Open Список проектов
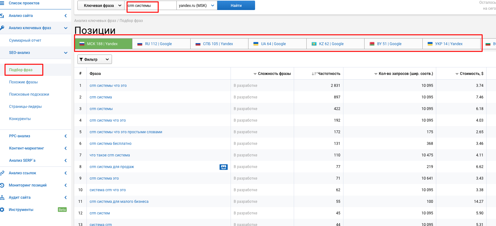496x226 pixels. (x=24, y=3)
